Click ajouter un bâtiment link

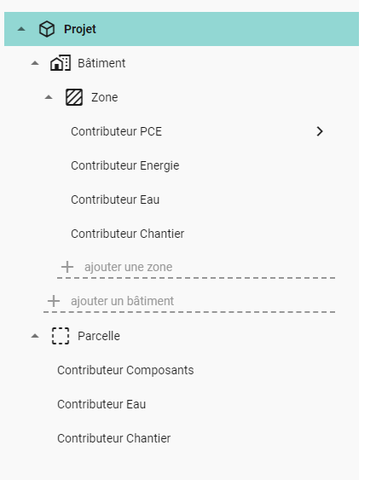click(x=122, y=301)
